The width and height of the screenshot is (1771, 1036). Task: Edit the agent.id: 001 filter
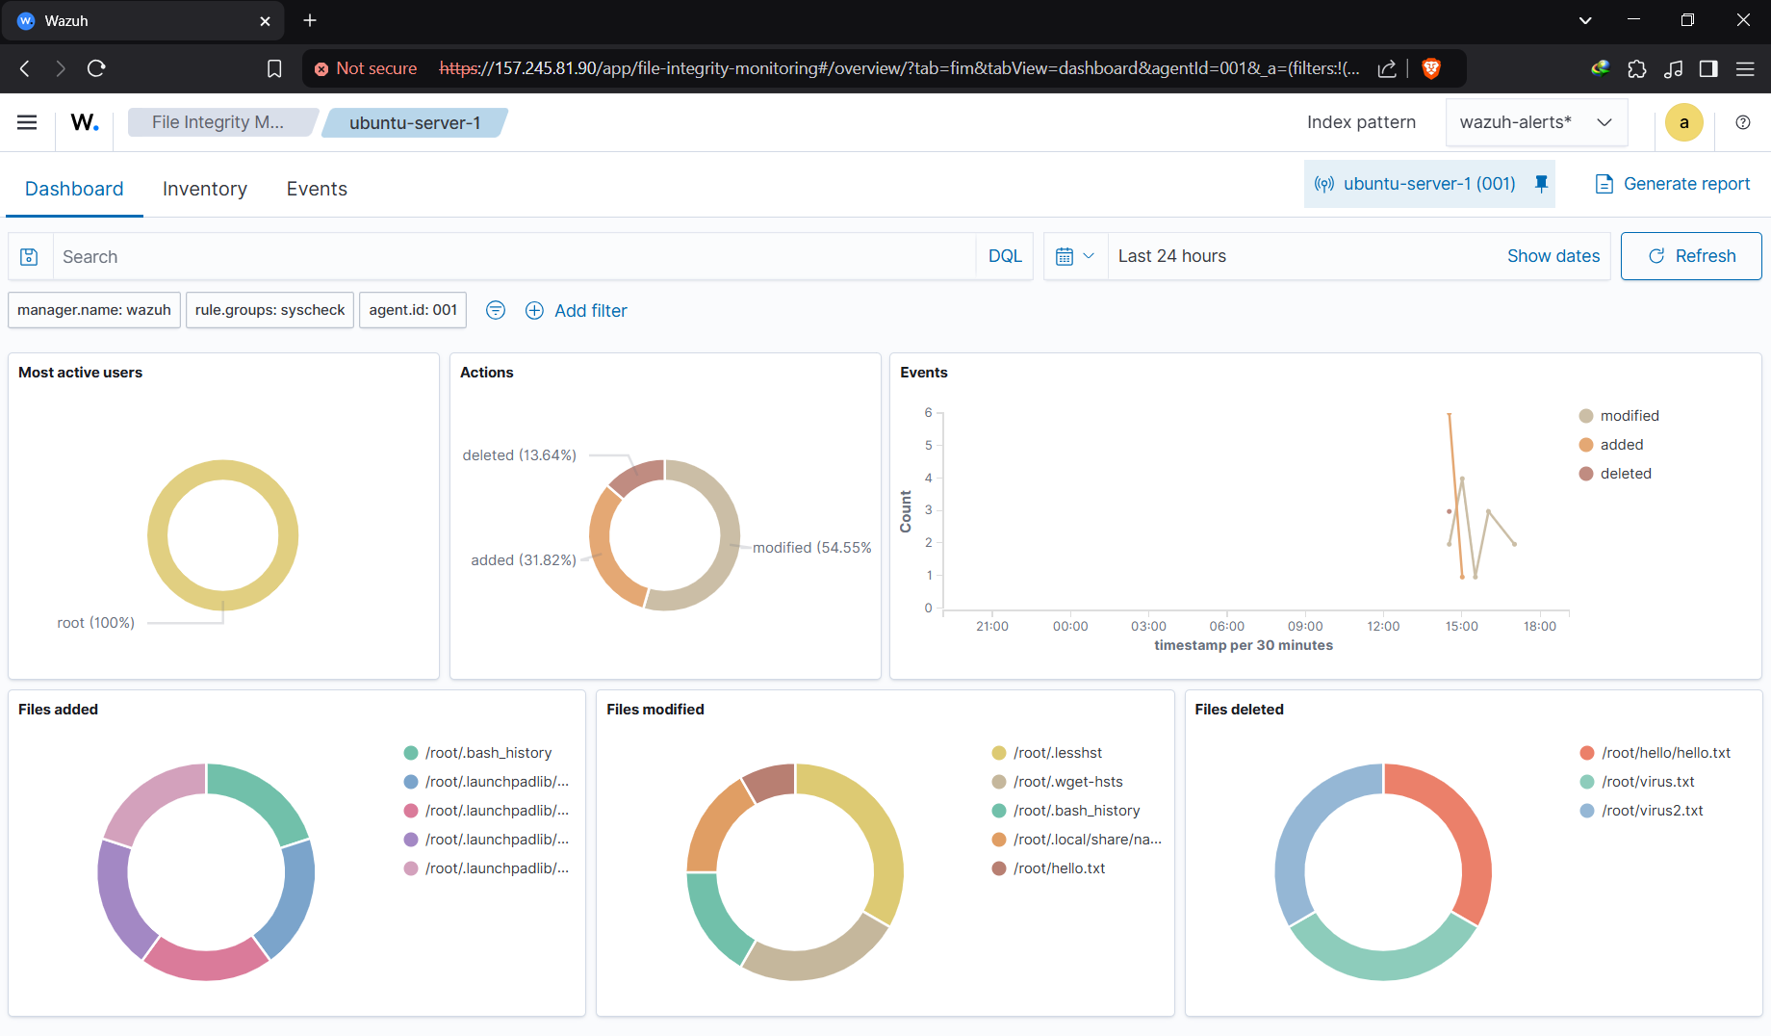coord(413,310)
